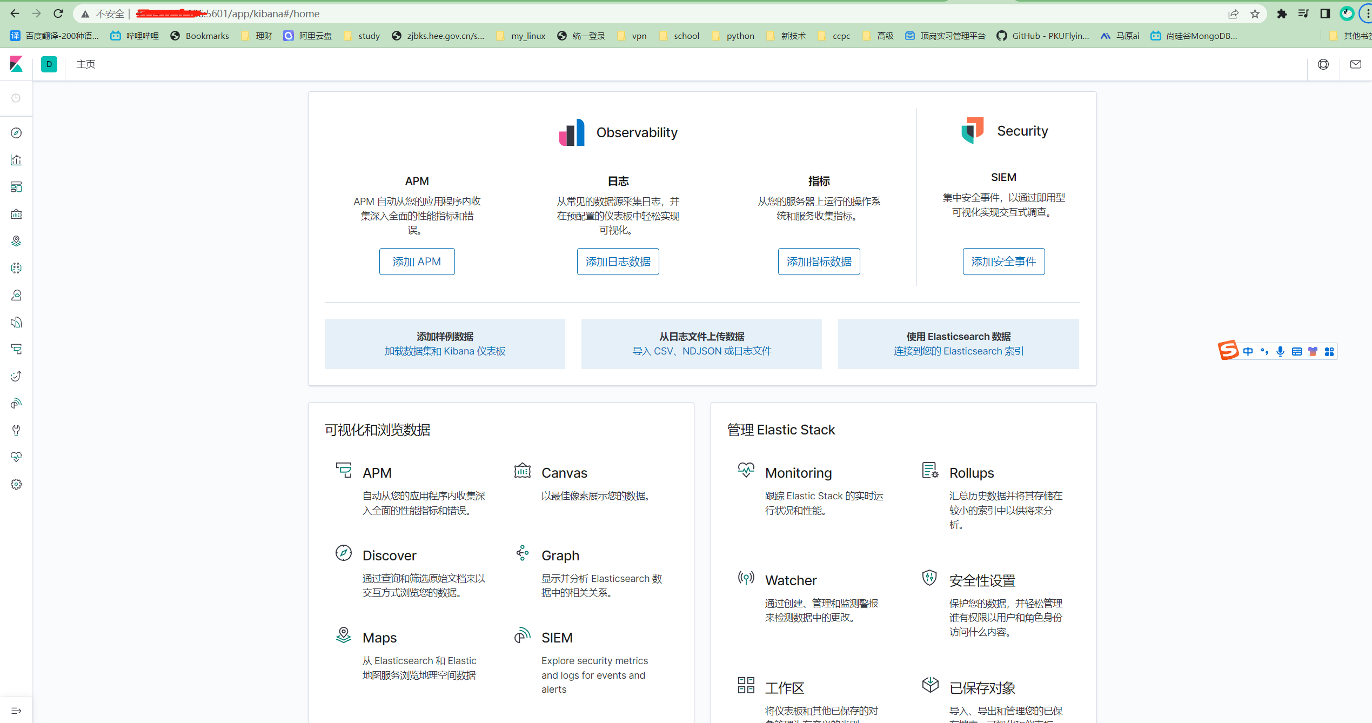Open Stack Monitoring from the sidebar heartbeat icon
This screenshot has height=723, width=1372.
tap(16, 457)
